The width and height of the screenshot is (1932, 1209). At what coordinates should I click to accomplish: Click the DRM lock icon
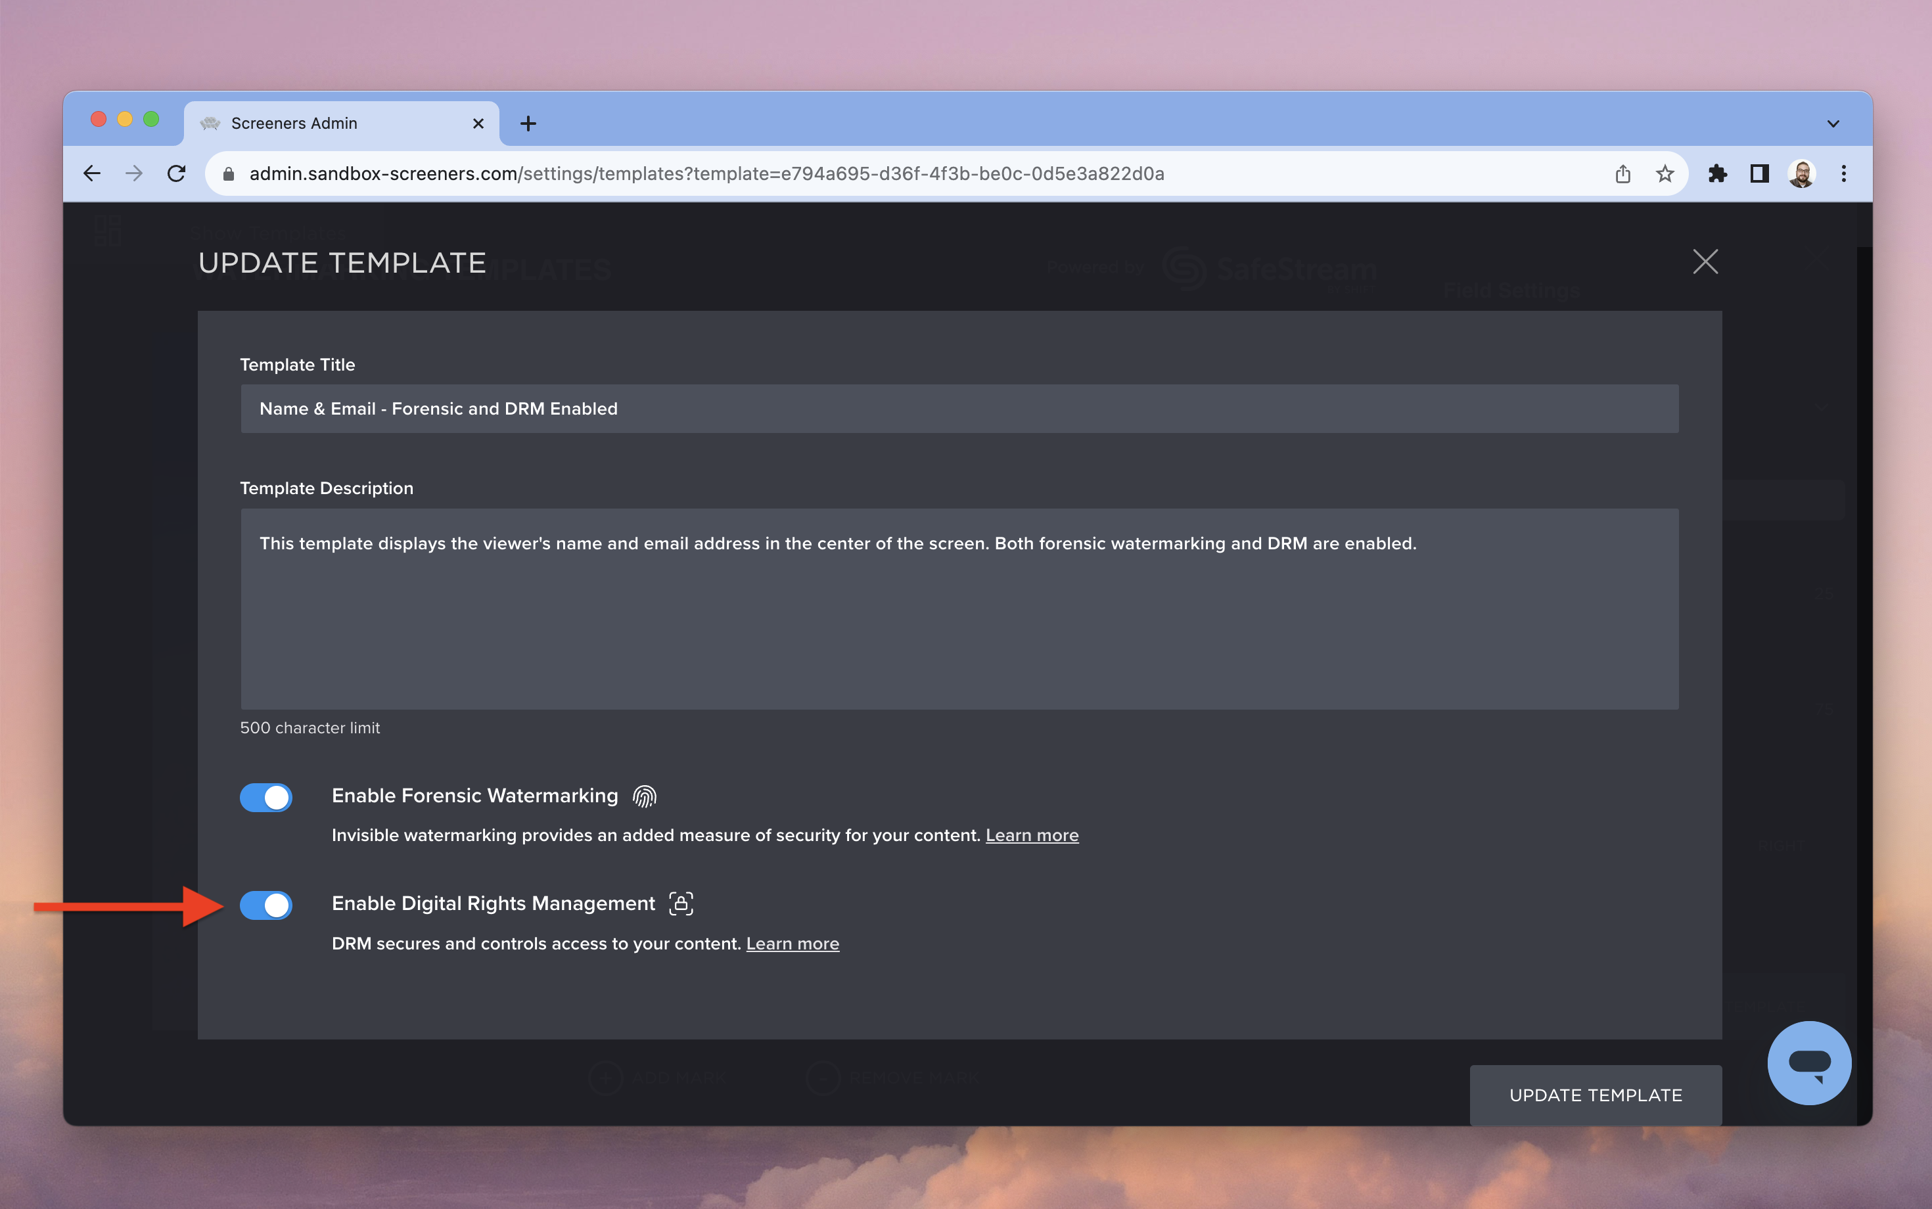point(681,903)
